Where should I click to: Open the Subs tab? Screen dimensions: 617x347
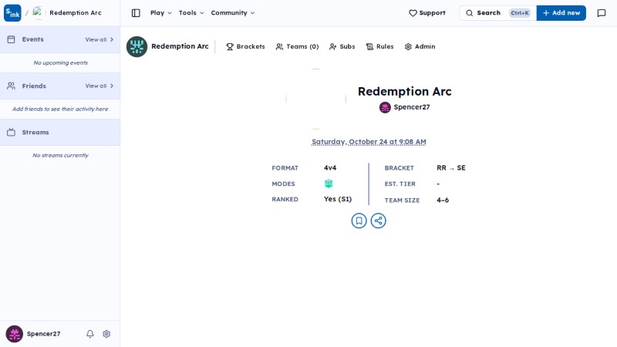342,46
